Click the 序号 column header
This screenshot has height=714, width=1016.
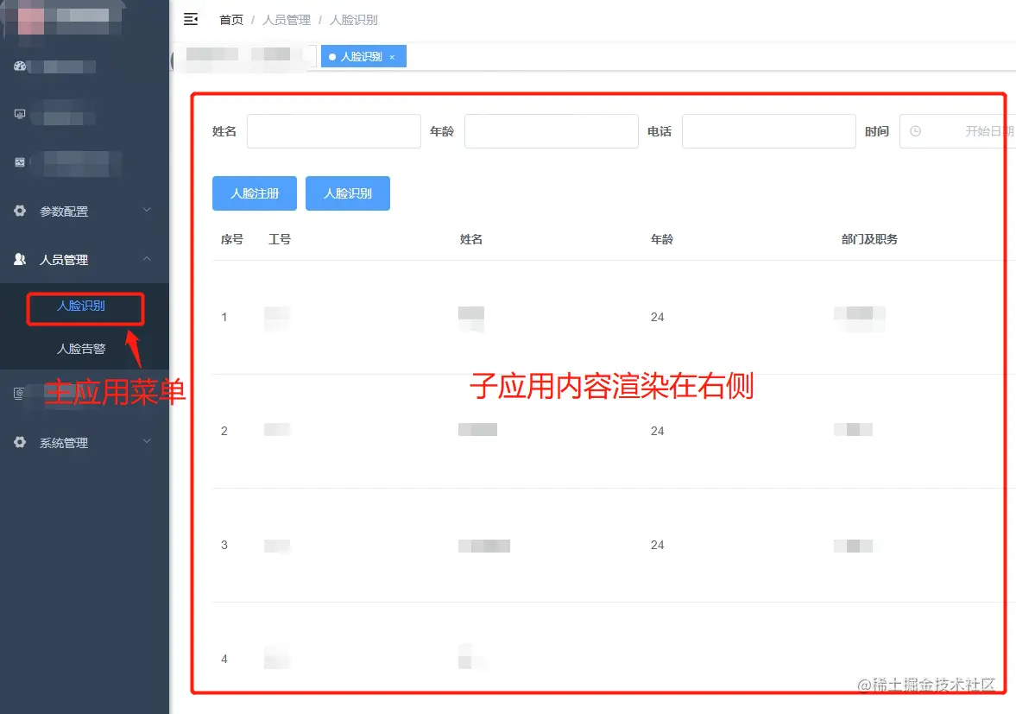tap(232, 239)
